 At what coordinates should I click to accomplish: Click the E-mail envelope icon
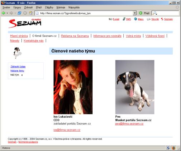coord(111,19)
